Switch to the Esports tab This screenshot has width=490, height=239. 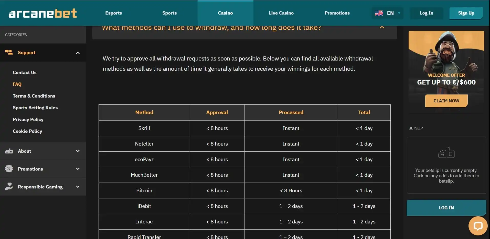pos(113,13)
